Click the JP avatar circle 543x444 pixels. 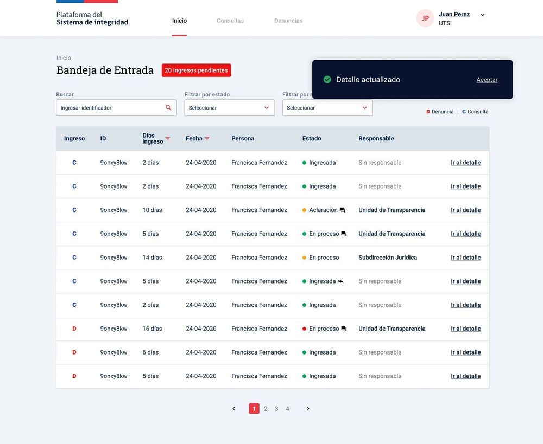pos(425,18)
